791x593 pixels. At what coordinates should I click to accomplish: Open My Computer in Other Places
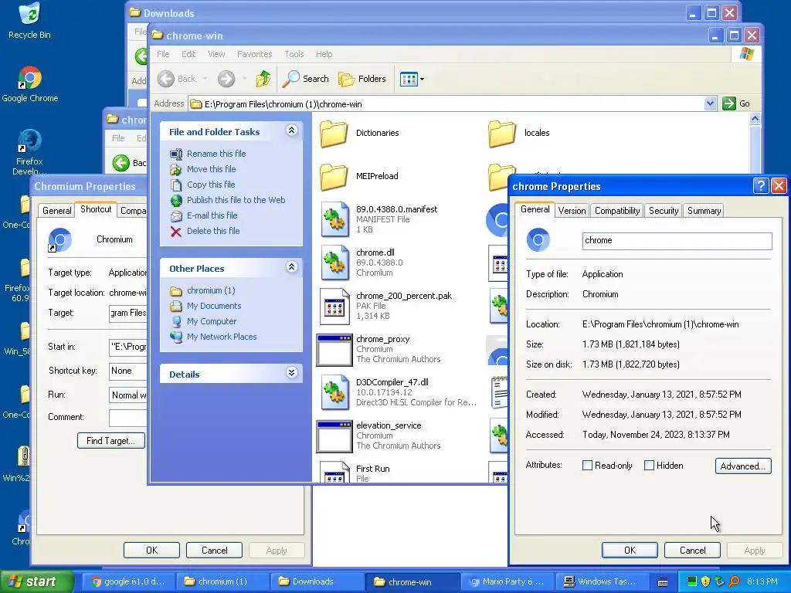(x=212, y=321)
